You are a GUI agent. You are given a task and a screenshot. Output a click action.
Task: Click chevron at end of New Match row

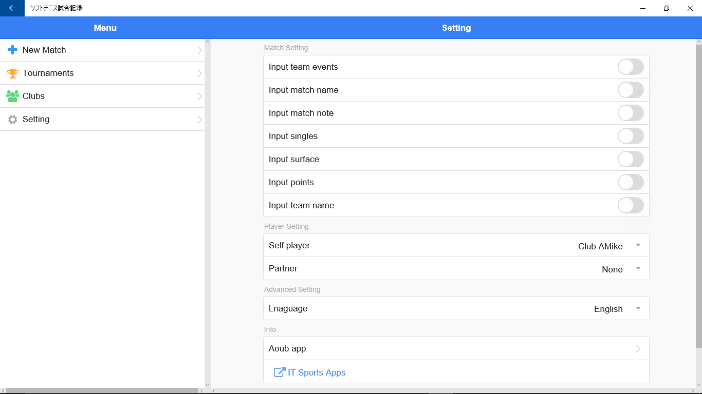pyautogui.click(x=199, y=50)
